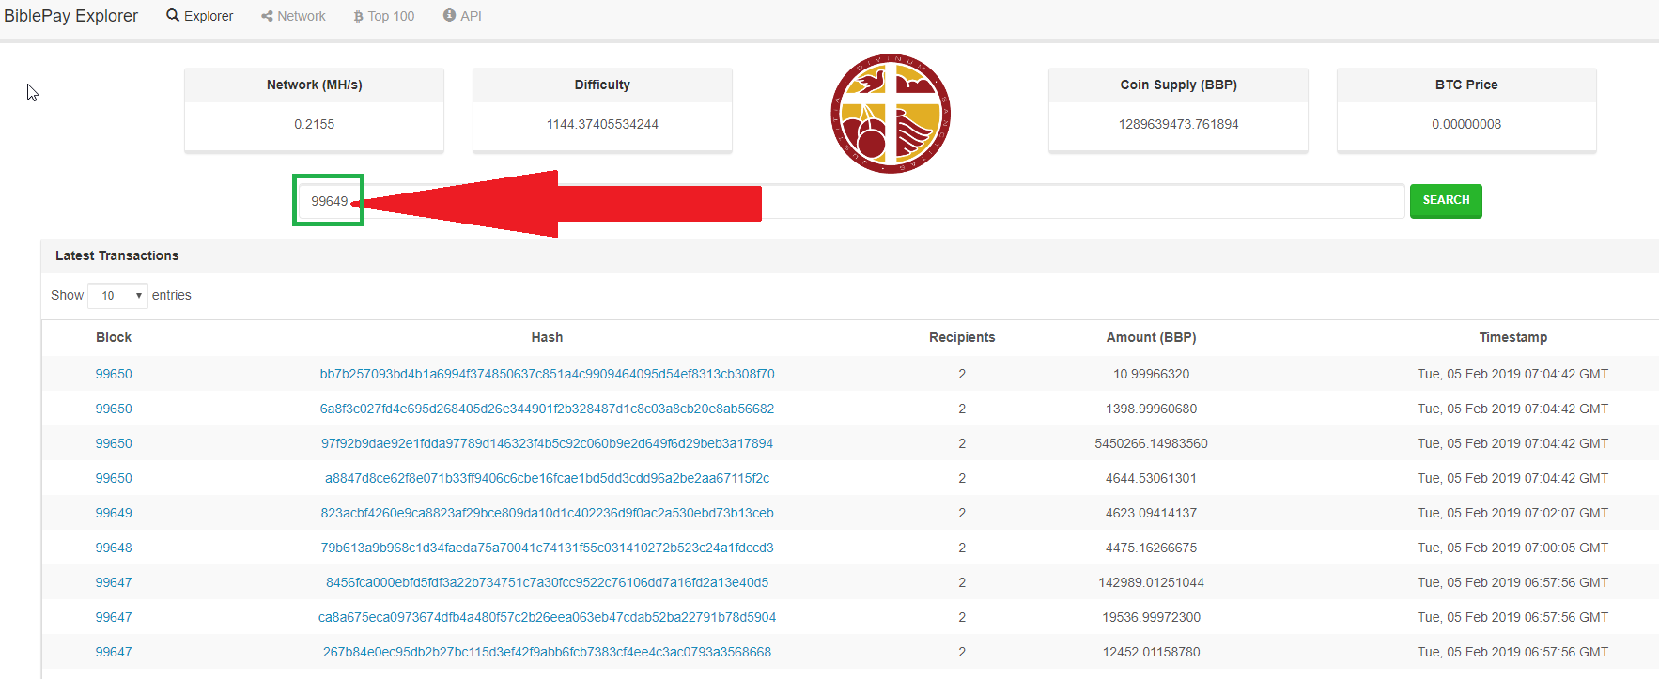1659x679 pixels.
Task: Click the BiblePay circular logo
Action: (x=891, y=114)
